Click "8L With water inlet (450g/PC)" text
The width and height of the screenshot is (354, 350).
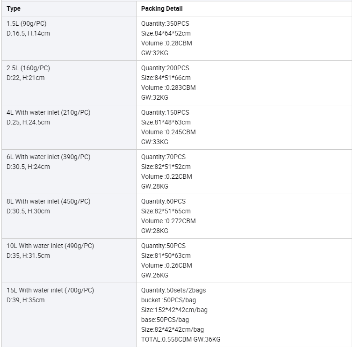pyautogui.click(x=49, y=201)
